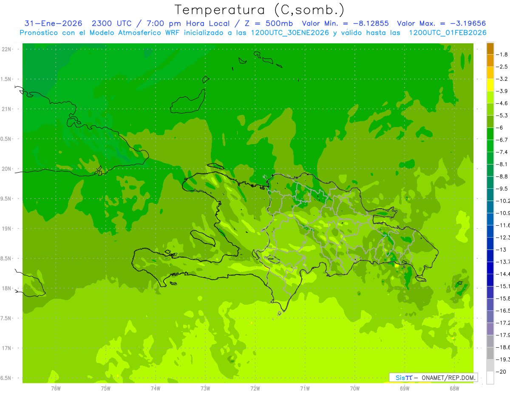This screenshot has width=510, height=394.
Task: Click the '76W' longitude label
Action: (x=56, y=388)
